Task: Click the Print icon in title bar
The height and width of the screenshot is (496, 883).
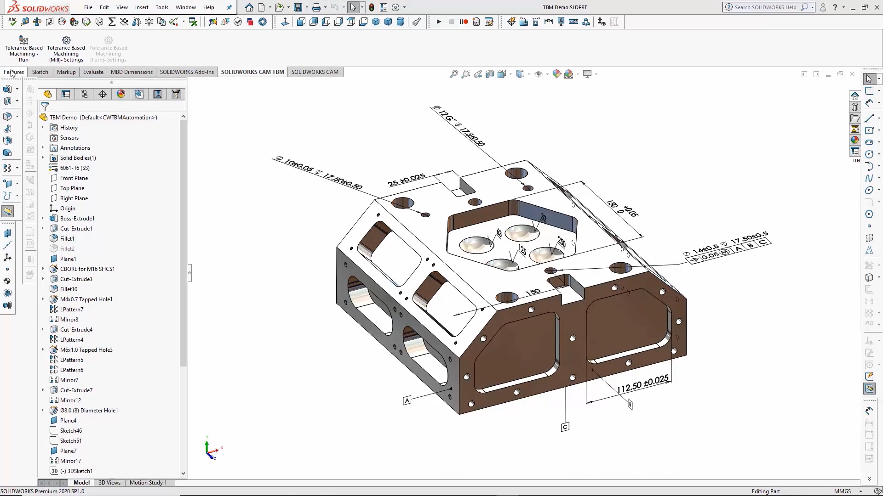Action: click(316, 7)
